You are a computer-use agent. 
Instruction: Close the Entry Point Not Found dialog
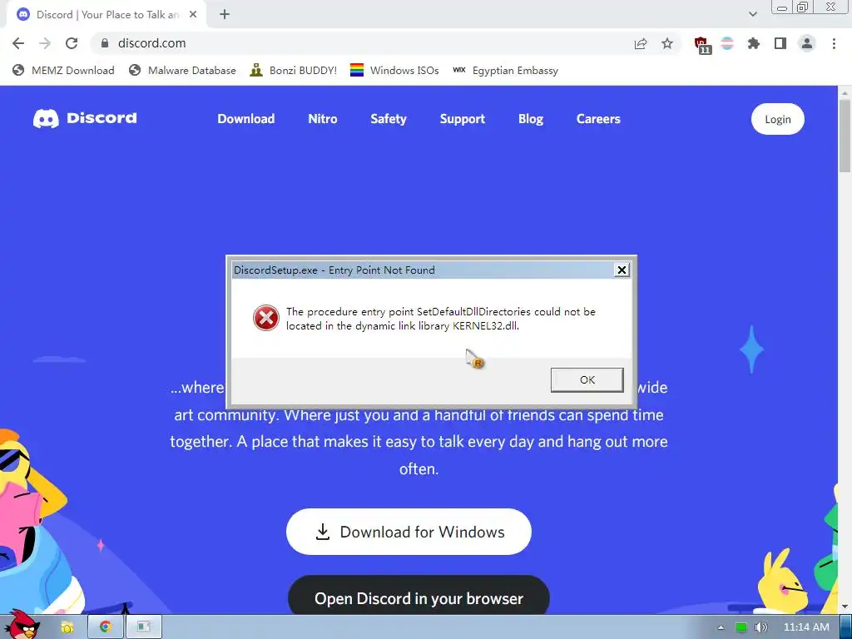pos(622,270)
